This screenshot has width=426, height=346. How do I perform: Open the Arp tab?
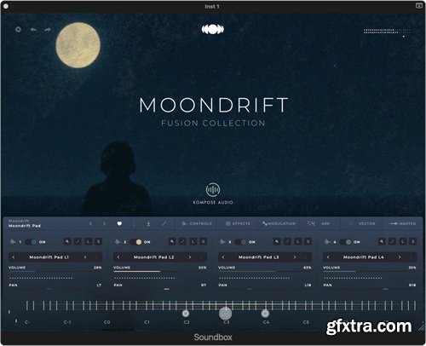point(319,223)
